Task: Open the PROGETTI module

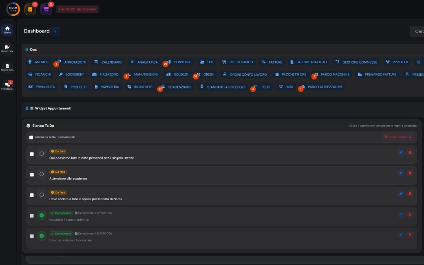Action: click(397, 62)
